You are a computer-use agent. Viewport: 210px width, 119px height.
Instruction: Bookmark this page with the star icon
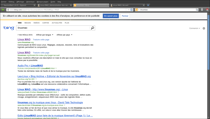tap(126, 10)
